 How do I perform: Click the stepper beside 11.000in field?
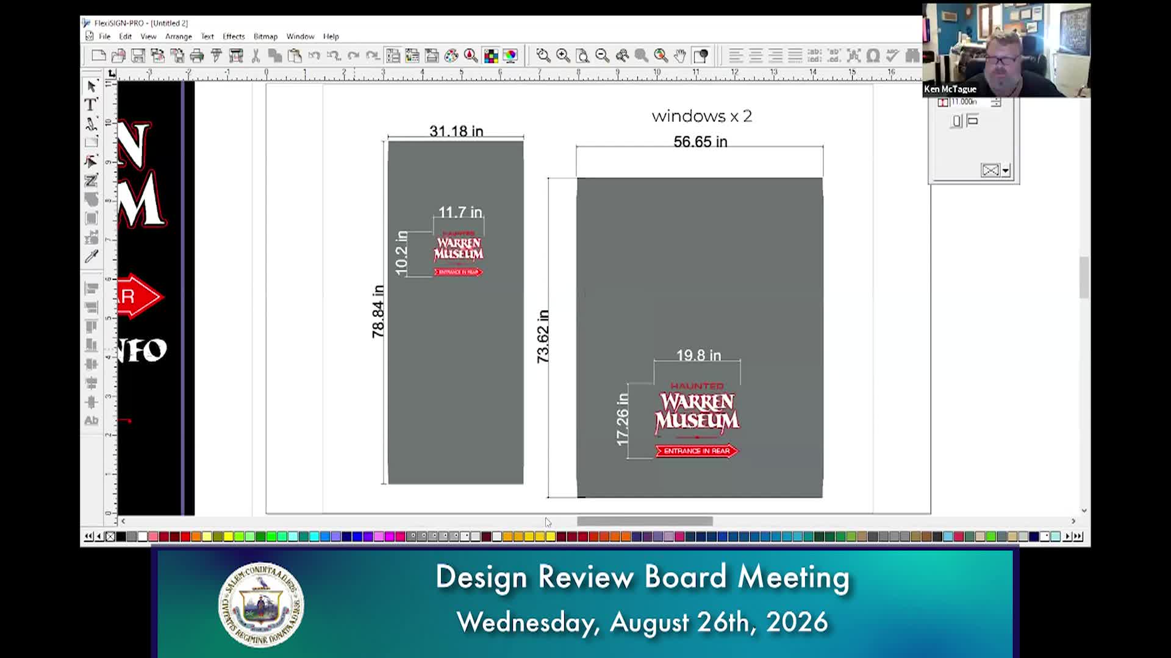[x=996, y=102]
